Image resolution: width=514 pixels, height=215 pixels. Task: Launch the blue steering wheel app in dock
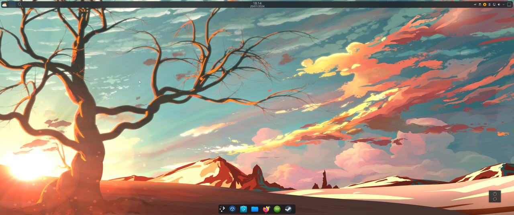pyautogui.click(x=233, y=209)
